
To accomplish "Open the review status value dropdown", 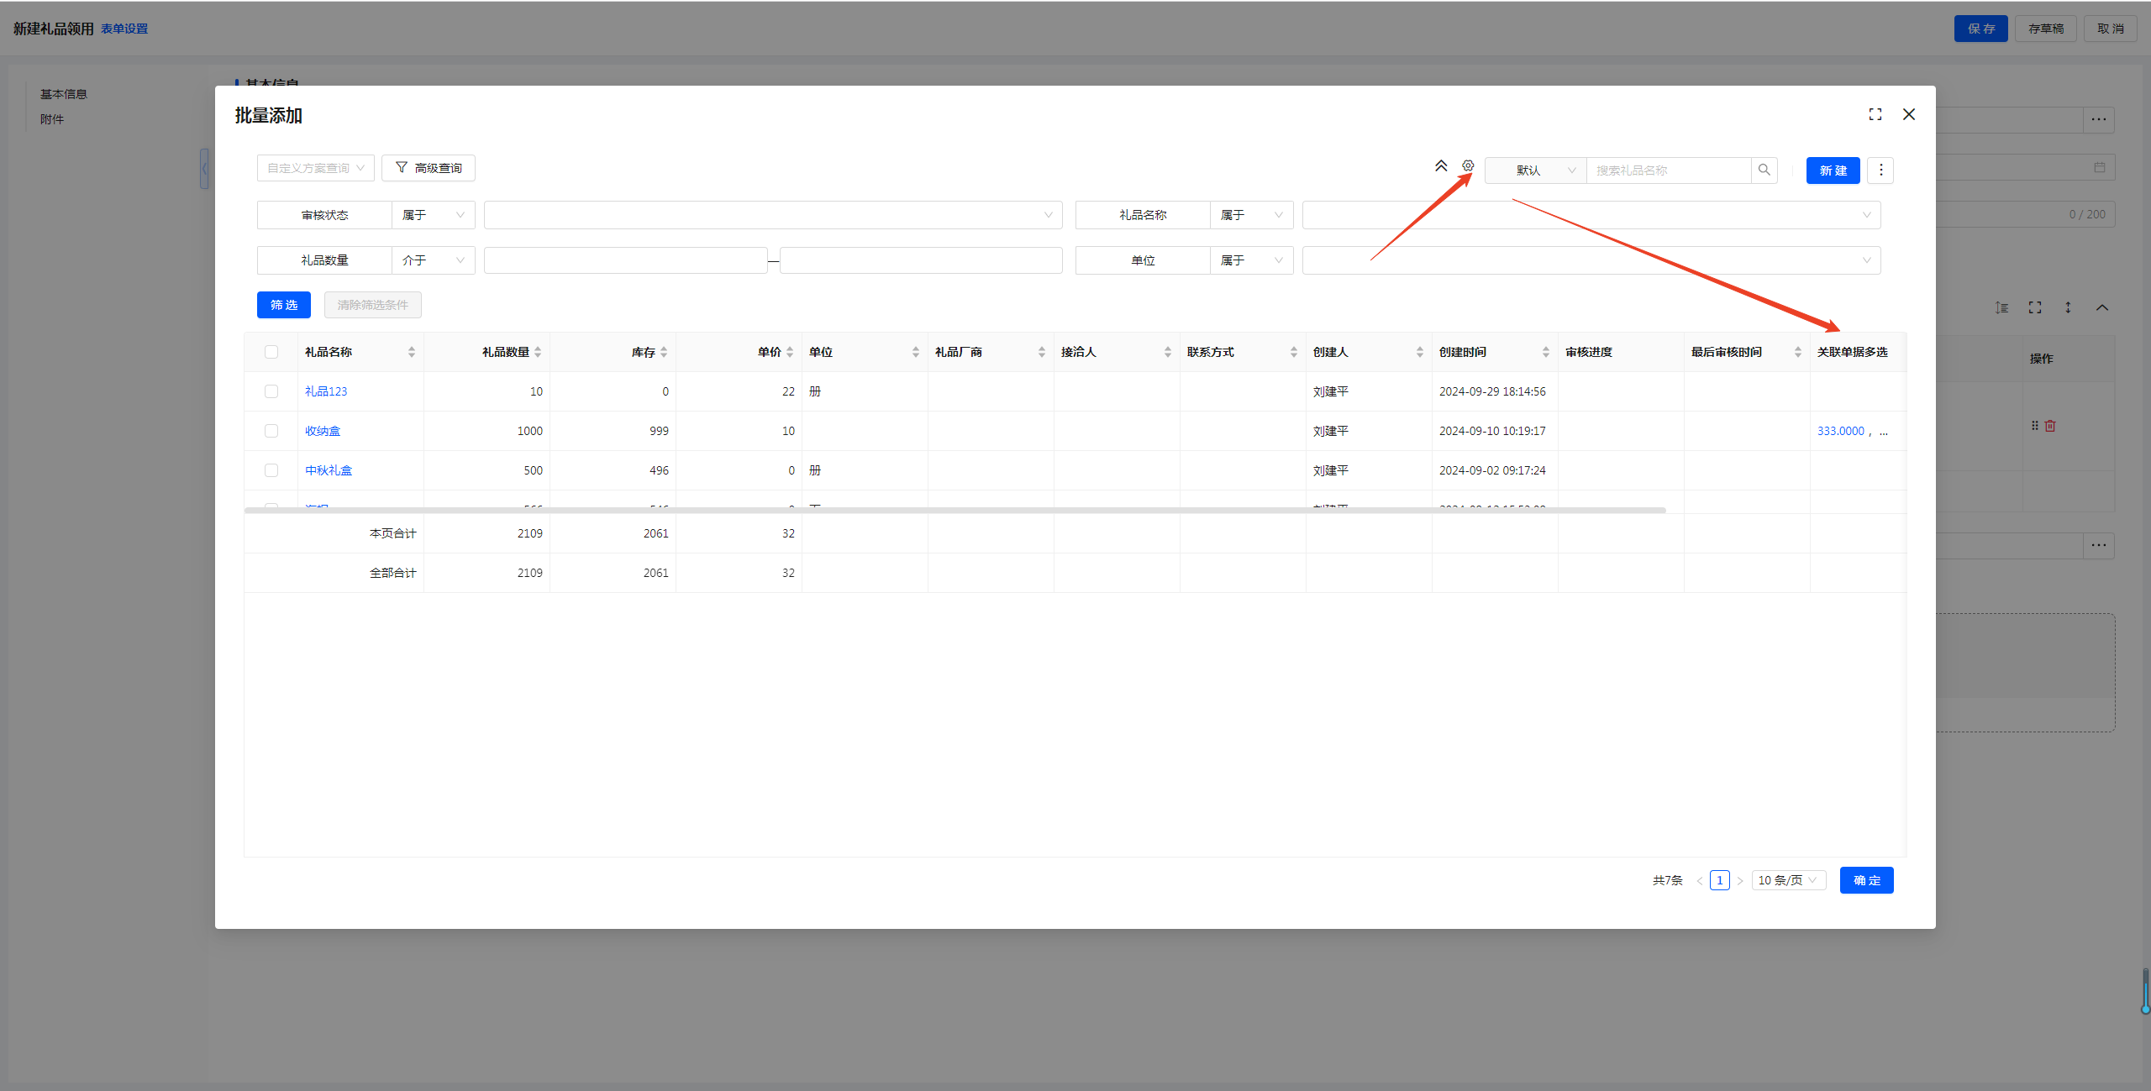I will pyautogui.click(x=773, y=215).
